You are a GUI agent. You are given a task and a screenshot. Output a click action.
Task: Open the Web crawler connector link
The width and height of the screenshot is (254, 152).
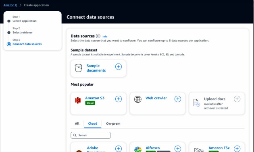156,98
